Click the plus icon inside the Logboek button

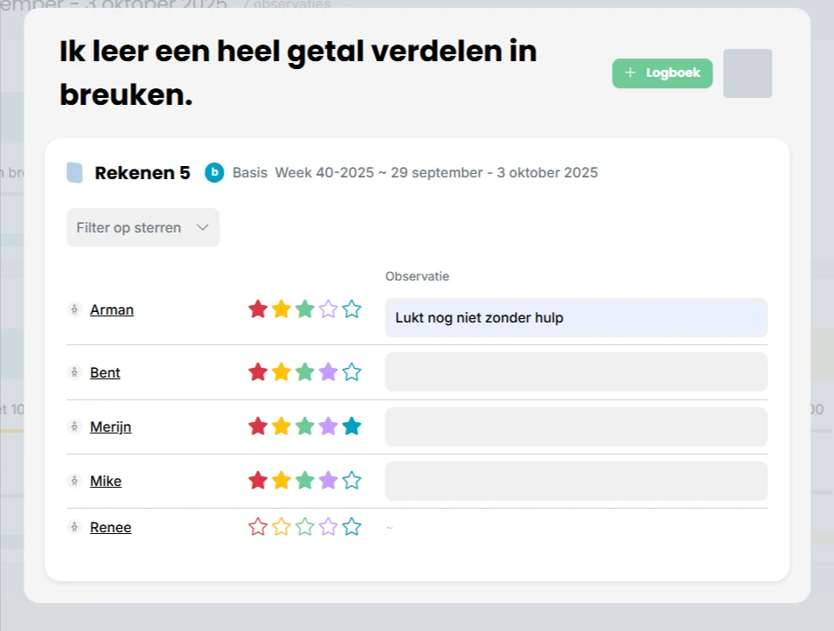pos(629,73)
